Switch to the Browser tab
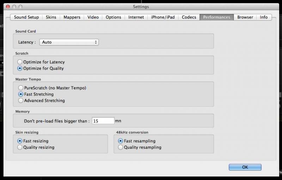282x180 pixels. 245,17
